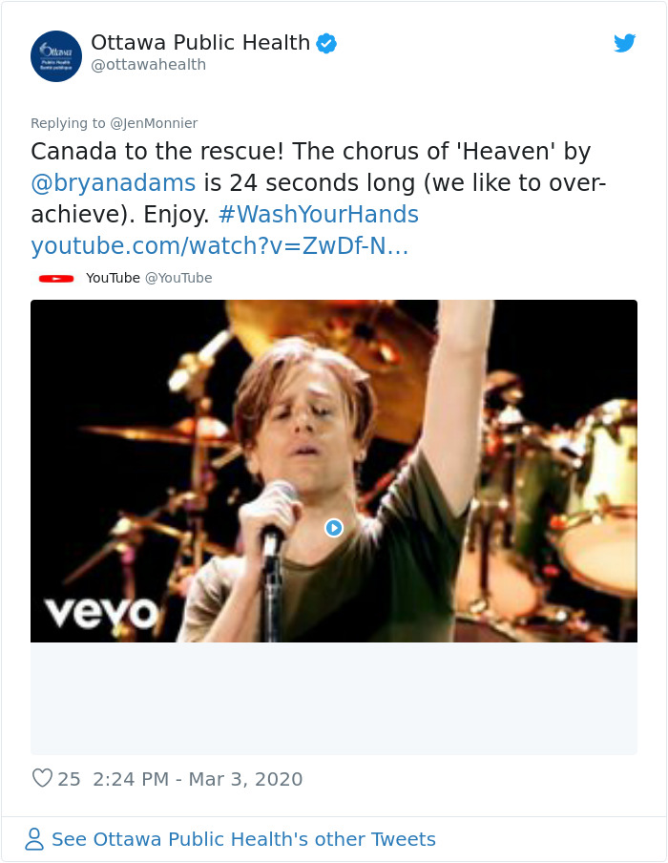Click the YouTube logo icon
Image resolution: width=668 pixels, height=863 pixels.
(x=57, y=278)
